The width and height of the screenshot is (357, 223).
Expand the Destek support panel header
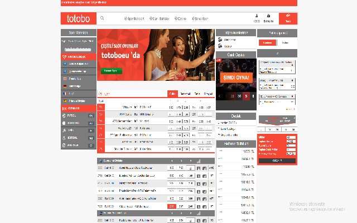235,116
